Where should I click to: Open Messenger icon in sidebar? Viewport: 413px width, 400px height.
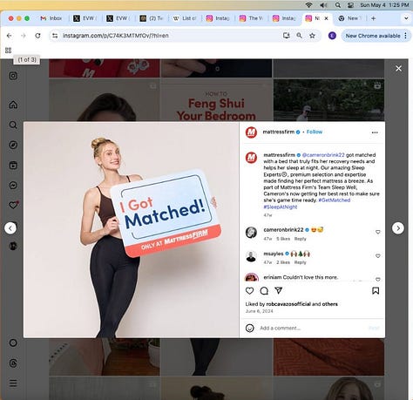pos(13,186)
